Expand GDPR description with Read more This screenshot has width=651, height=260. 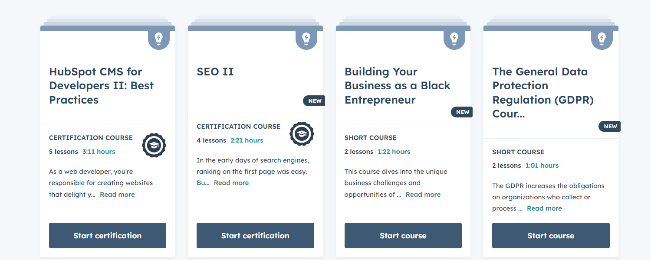(x=544, y=208)
